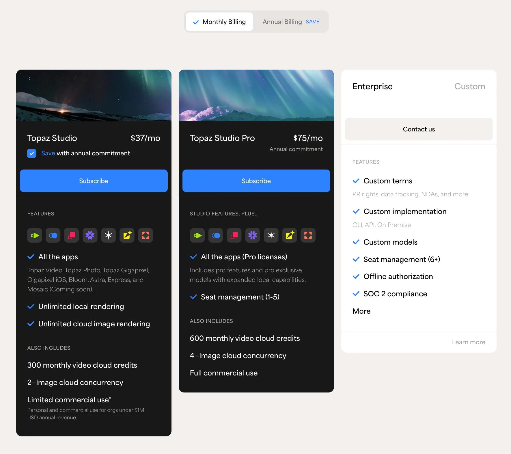Click 'Seat management (6+)' text
Screen dimensions: 511x454
coord(402,259)
